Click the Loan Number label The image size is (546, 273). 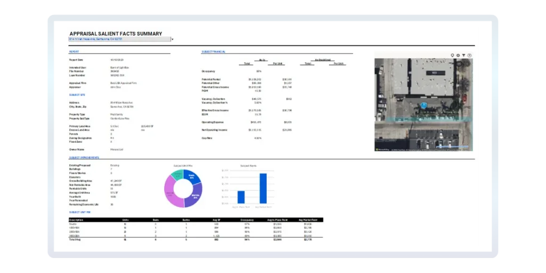(77, 75)
